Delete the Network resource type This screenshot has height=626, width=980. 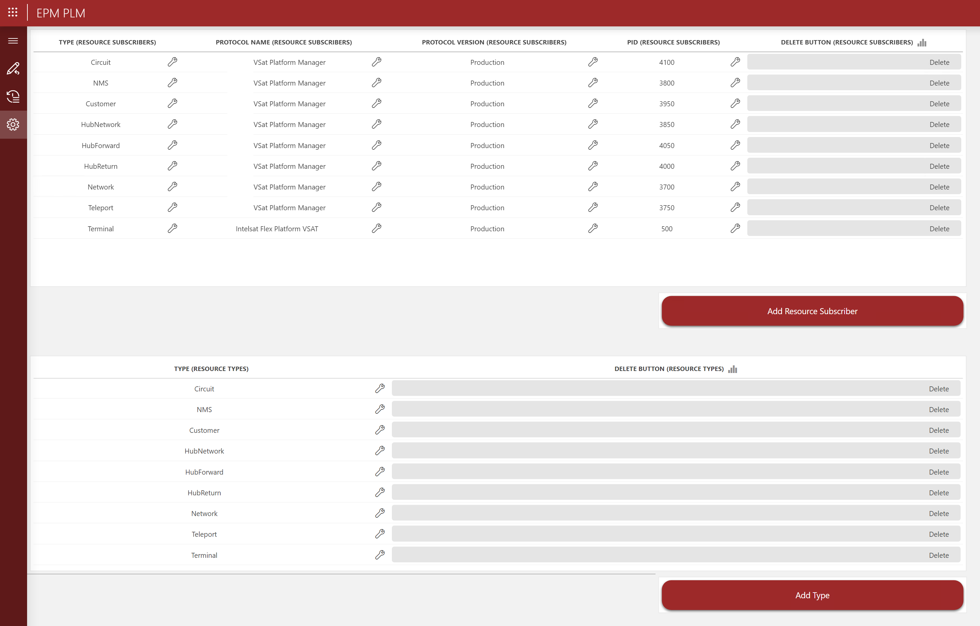[676, 513]
